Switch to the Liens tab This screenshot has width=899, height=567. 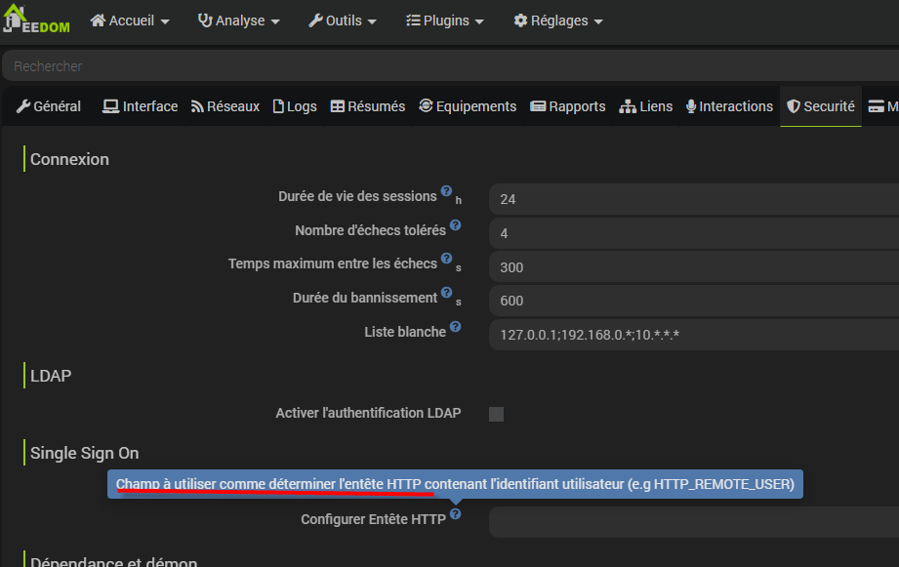click(645, 106)
